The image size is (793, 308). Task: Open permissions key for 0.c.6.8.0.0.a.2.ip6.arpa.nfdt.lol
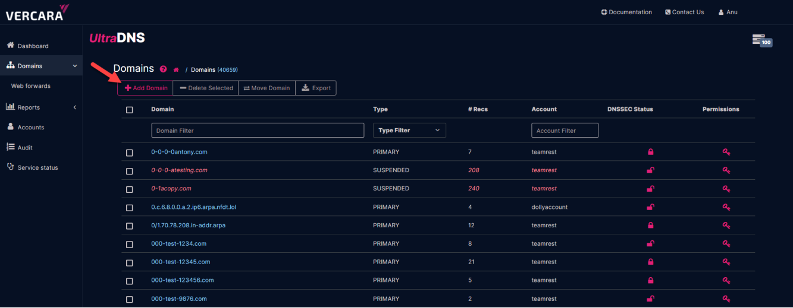click(x=726, y=207)
